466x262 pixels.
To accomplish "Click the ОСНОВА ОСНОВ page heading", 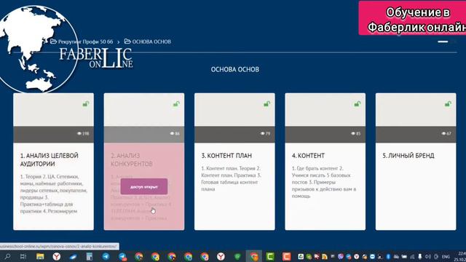I will pyautogui.click(x=234, y=70).
